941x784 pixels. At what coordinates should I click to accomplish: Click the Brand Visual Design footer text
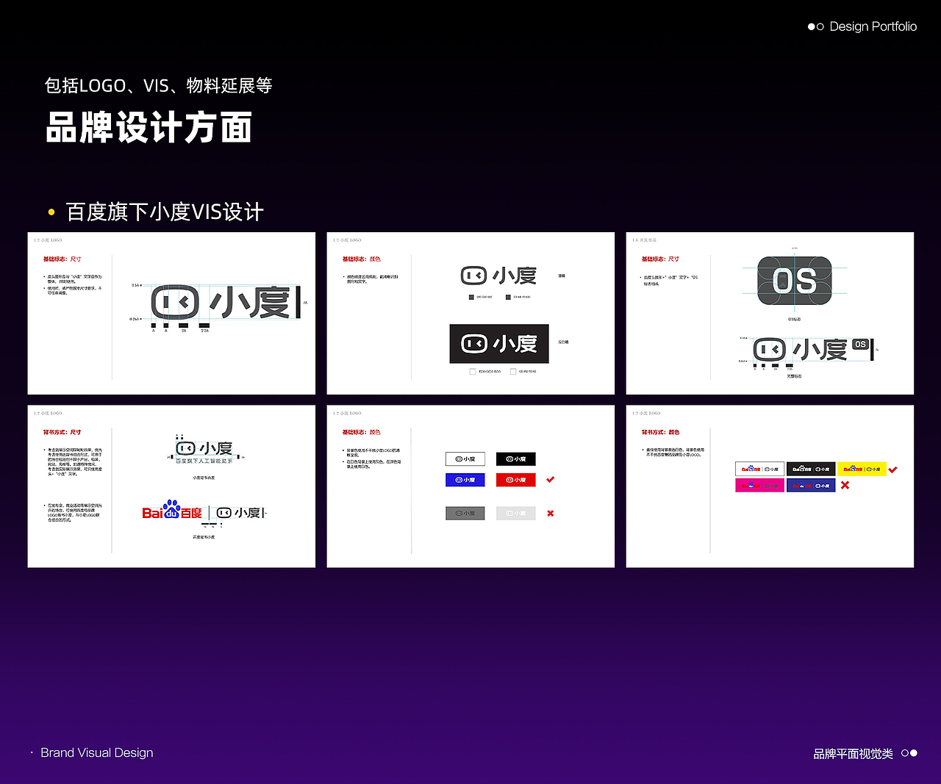click(x=97, y=752)
